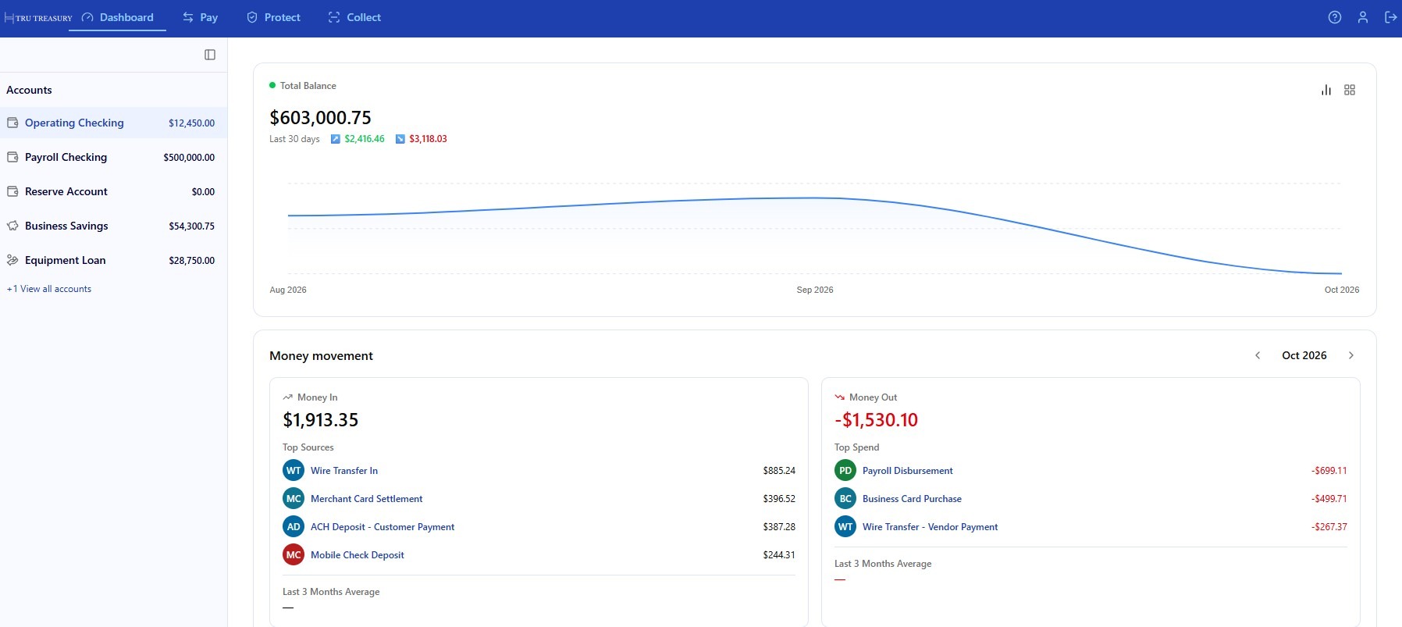Click the $3,118.03 outgoing amount
Viewport: 1402px width, 627px height.
click(x=428, y=139)
